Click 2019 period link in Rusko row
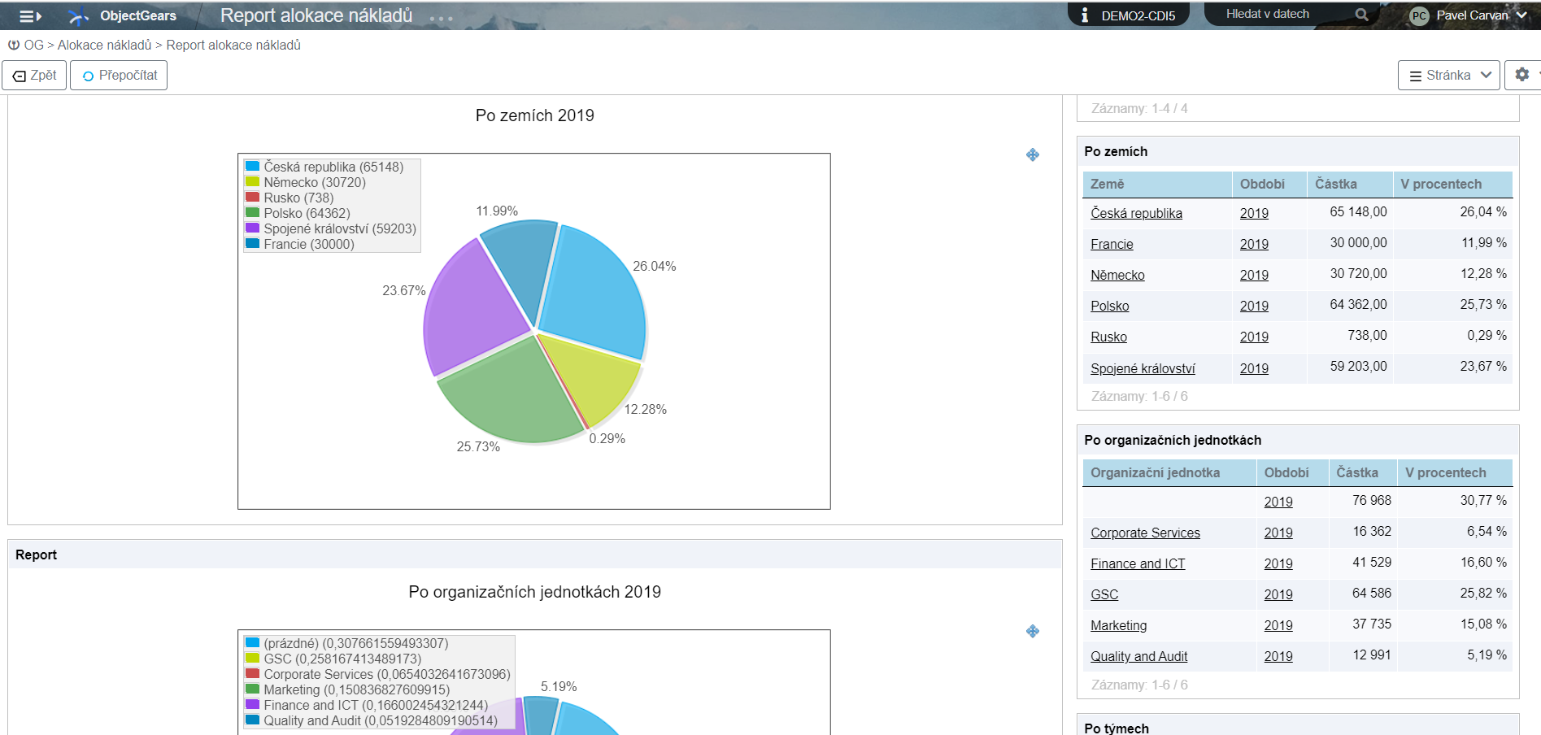1541x735 pixels. click(x=1254, y=337)
